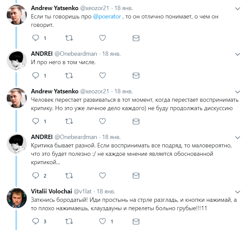Image resolution: width=252 pixels, height=230 pixels.
Task: Open the '18 янв.' timestamp on Vitalii's tweet
Action: tap(106, 191)
